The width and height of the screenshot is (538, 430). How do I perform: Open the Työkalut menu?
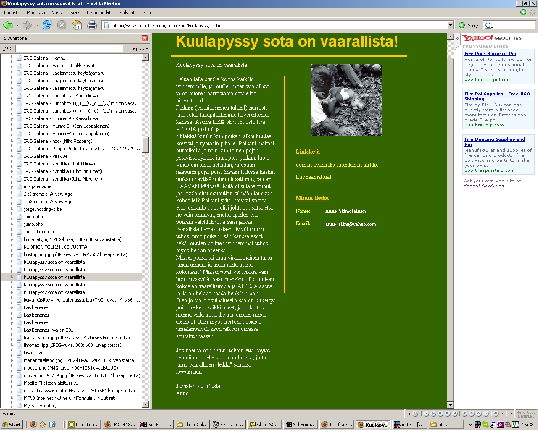pyautogui.click(x=126, y=13)
